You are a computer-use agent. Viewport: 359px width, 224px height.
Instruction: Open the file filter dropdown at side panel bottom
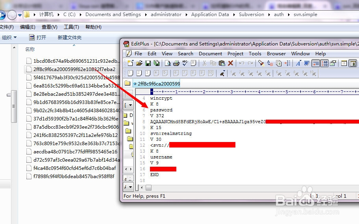[x=128, y=187]
